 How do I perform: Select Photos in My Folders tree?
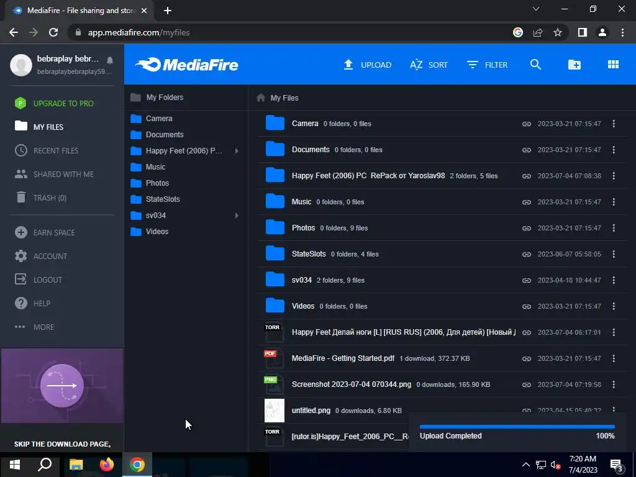point(150,183)
